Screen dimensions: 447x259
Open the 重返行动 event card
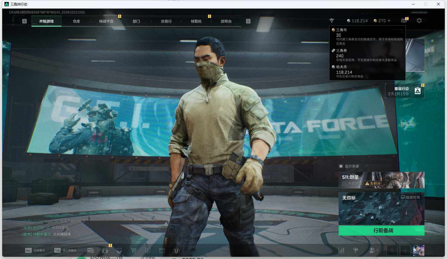(x=405, y=91)
